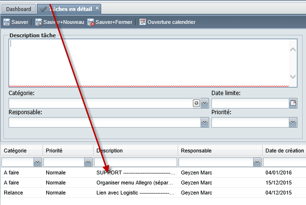Focus the Description tâche text area

[149, 63]
